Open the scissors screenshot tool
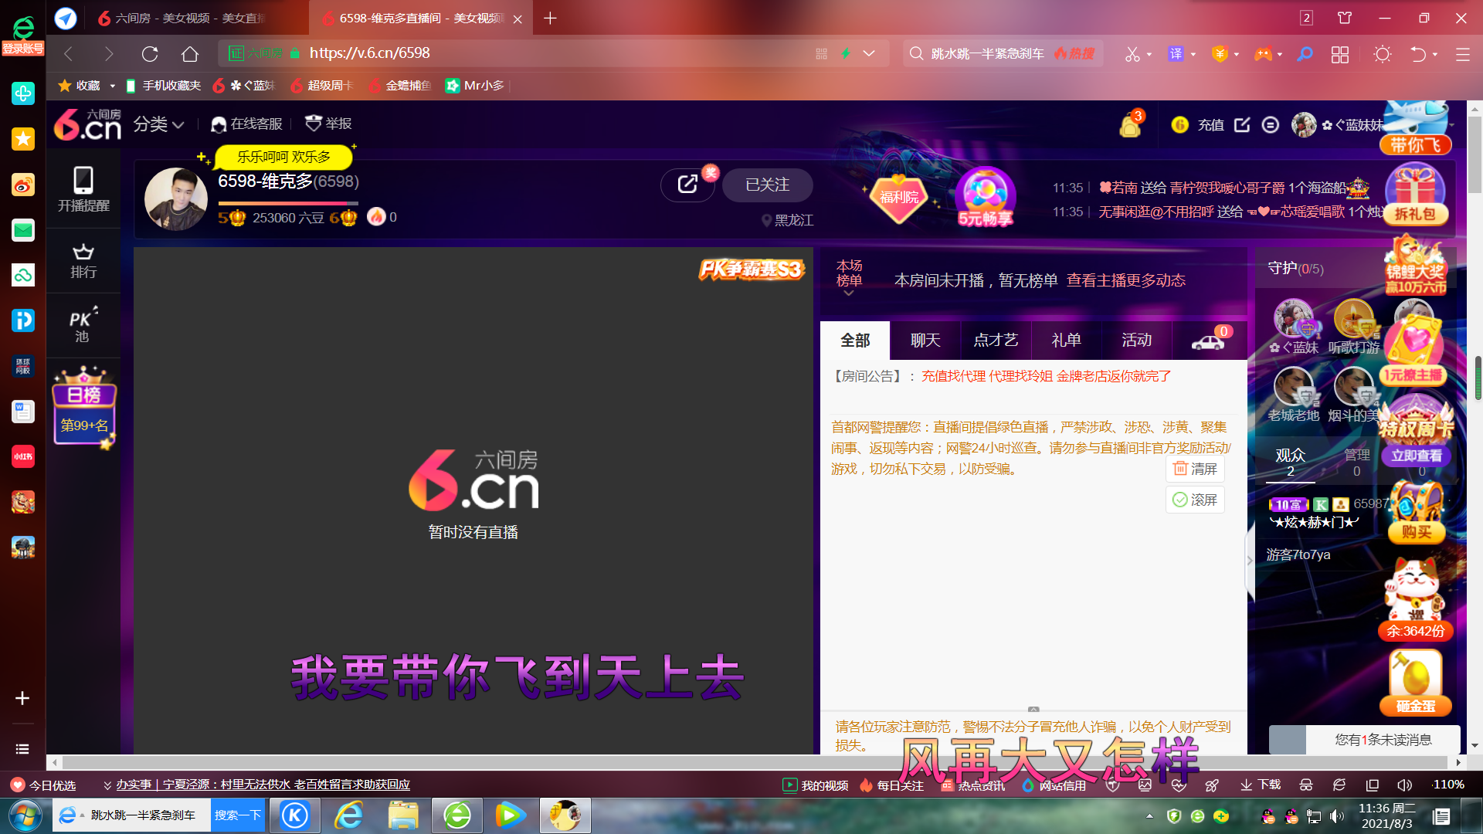 1132,54
